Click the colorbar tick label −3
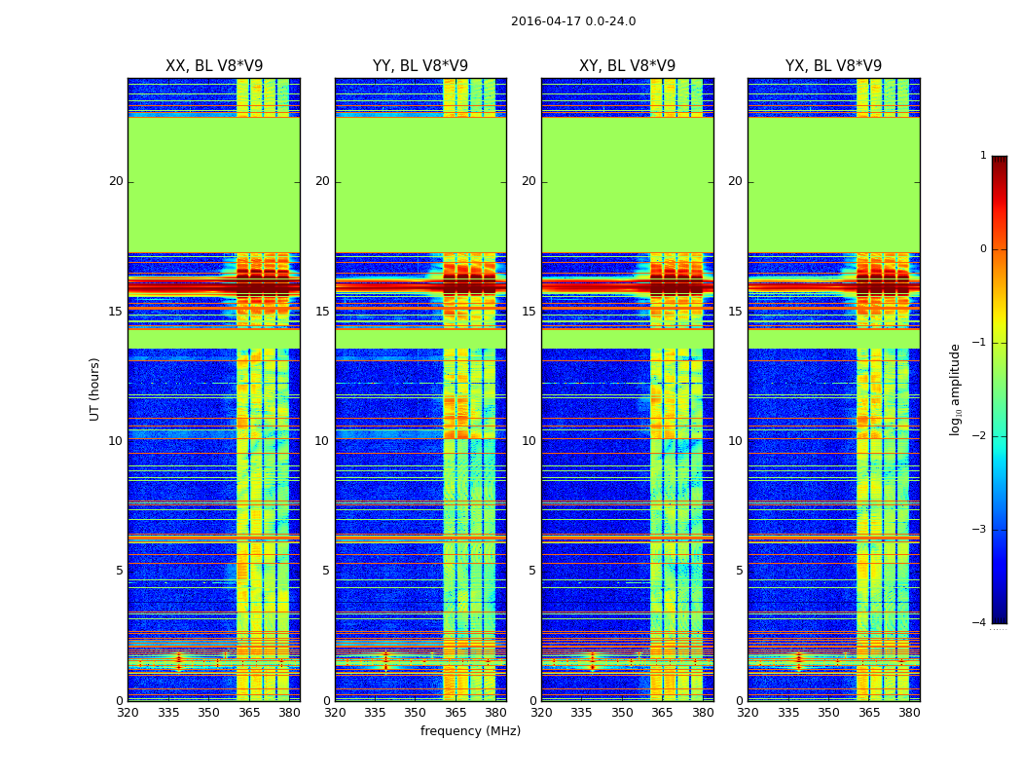Screen dimensions: 1022x779 (x=979, y=530)
